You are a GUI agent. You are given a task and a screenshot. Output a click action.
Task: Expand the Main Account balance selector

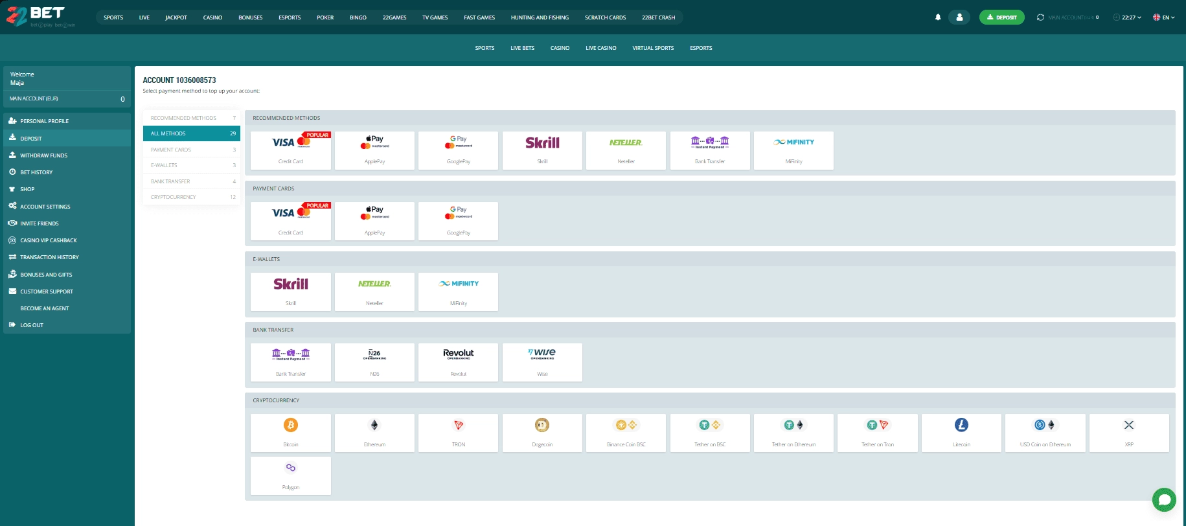click(x=1073, y=17)
